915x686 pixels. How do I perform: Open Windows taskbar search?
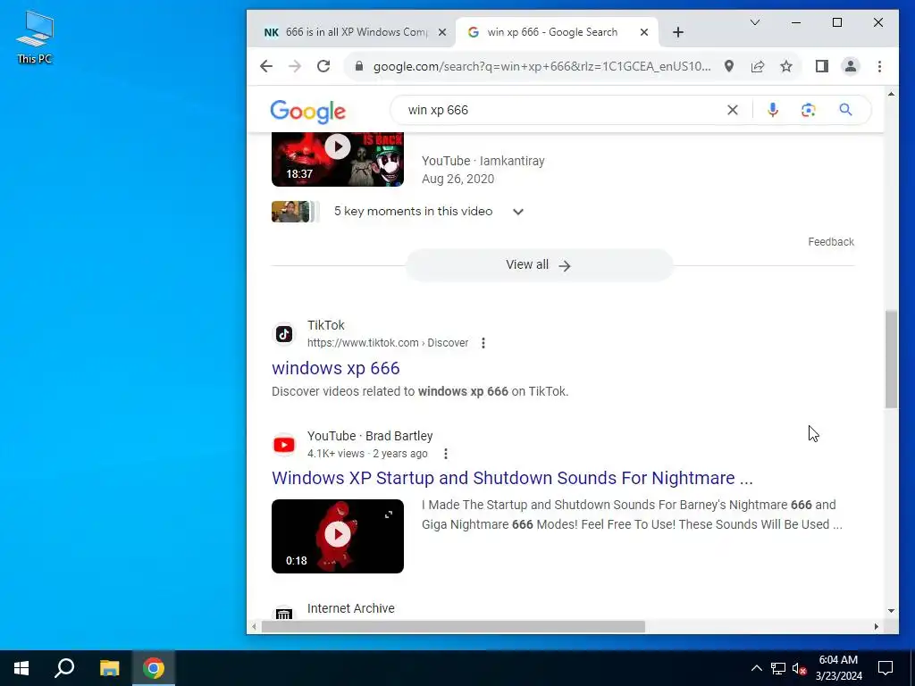64,668
